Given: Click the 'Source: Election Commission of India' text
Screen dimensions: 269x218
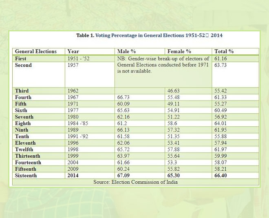Looking at the screenshot, I should click(x=135, y=182).
